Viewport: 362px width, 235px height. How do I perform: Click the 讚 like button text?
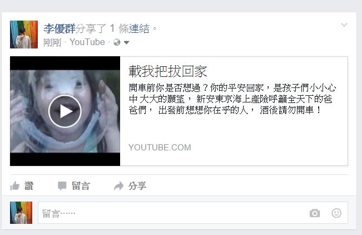29,186
